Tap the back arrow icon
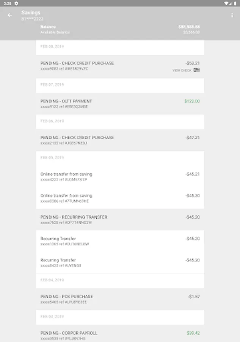Screen dimensions: 240x342 [x=10, y=15]
